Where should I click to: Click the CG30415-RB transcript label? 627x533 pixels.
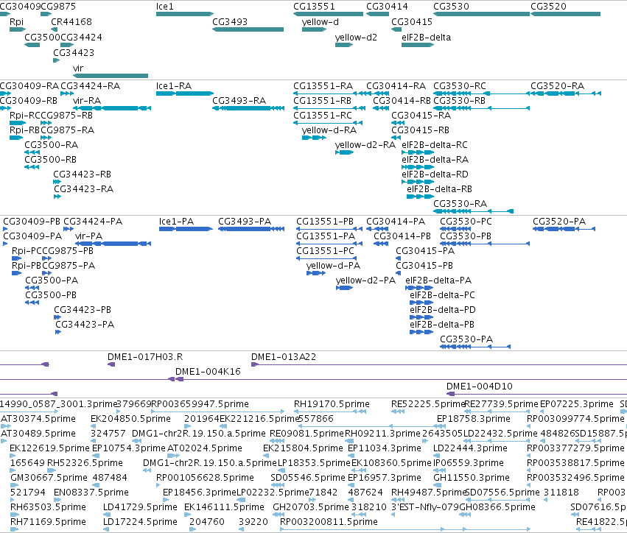(420, 130)
